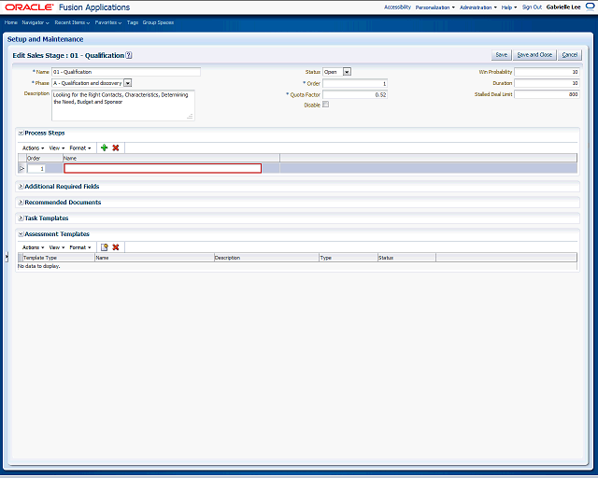Expand Task Templates section

coord(21,218)
